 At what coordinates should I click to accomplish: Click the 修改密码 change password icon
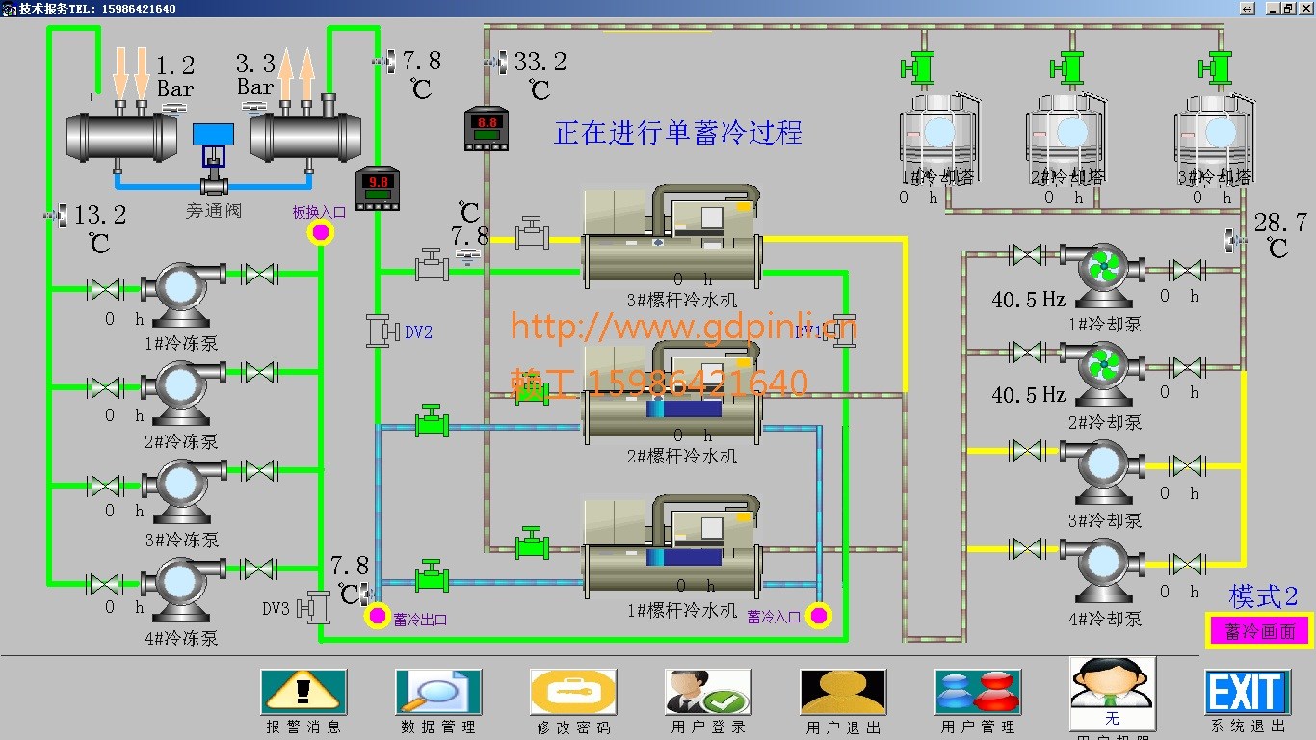click(573, 692)
